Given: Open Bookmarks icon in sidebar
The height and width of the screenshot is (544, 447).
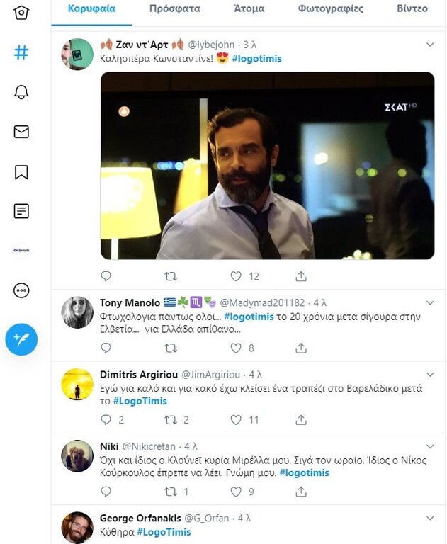Looking at the screenshot, I should coord(21,171).
